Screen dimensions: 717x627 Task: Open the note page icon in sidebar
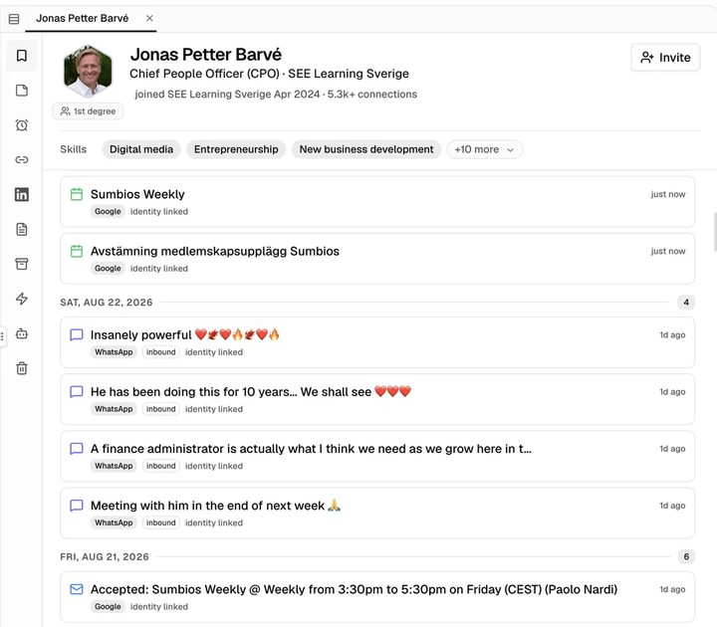pos(22,91)
